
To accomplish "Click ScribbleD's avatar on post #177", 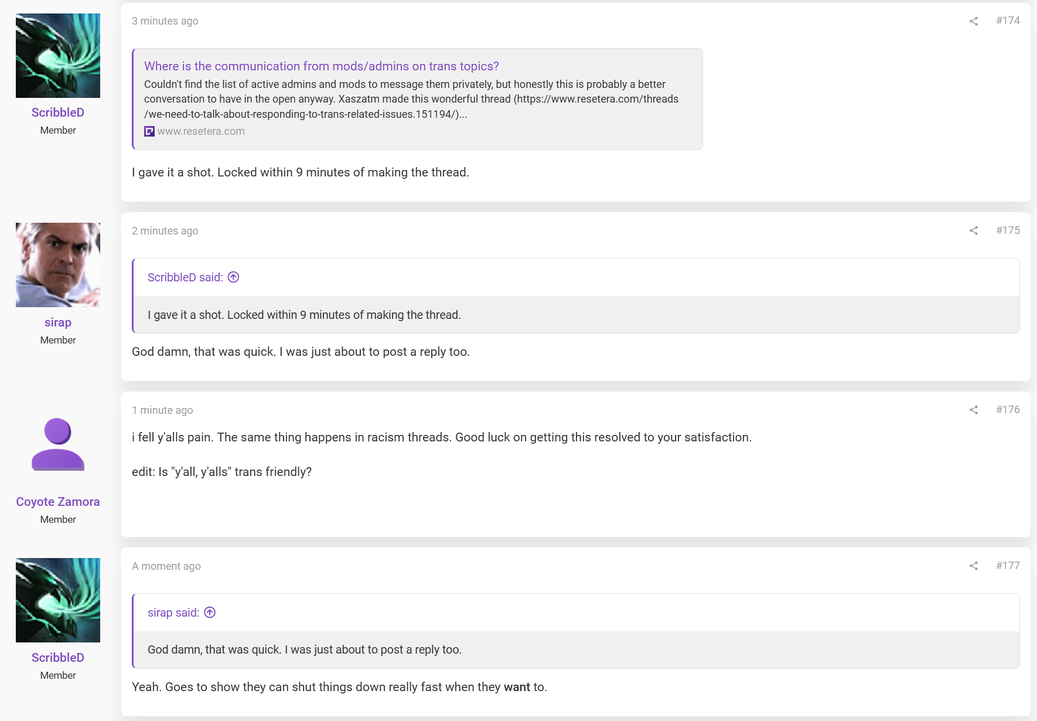I will tap(58, 600).
